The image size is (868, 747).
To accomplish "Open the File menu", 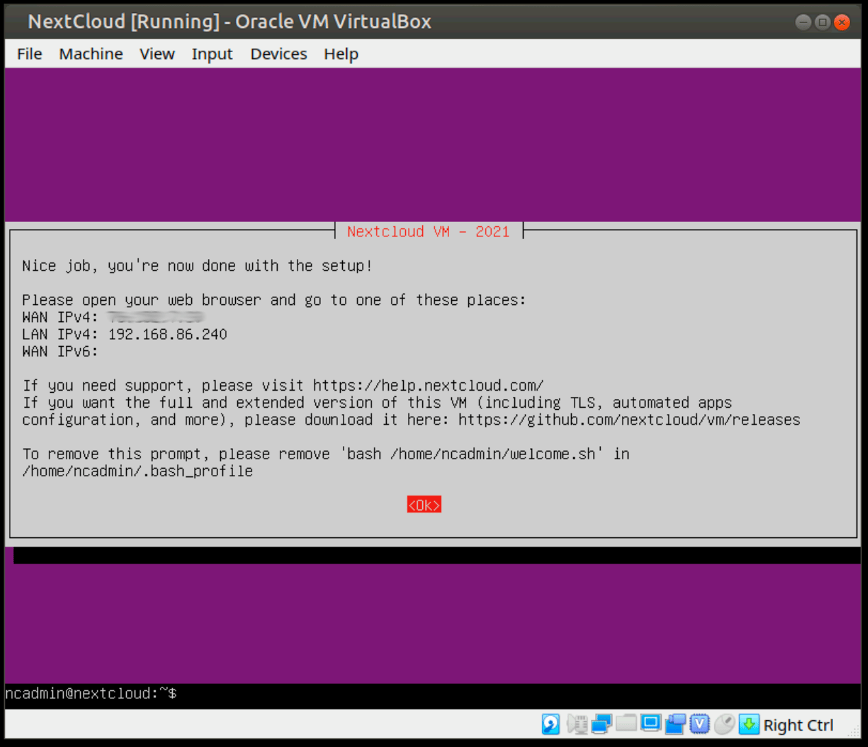I will (29, 54).
